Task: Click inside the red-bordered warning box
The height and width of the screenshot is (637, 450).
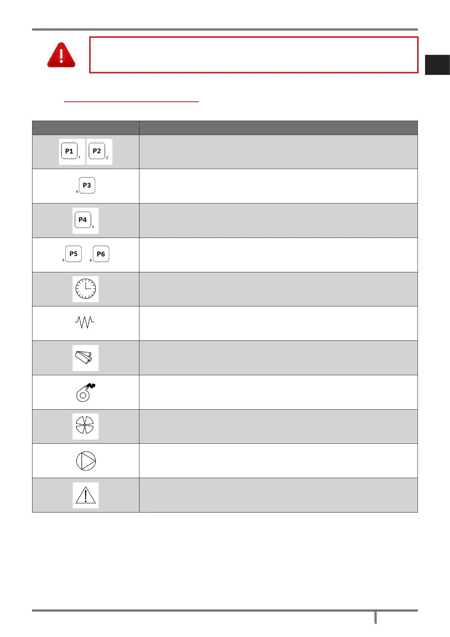Action: pyautogui.click(x=254, y=55)
